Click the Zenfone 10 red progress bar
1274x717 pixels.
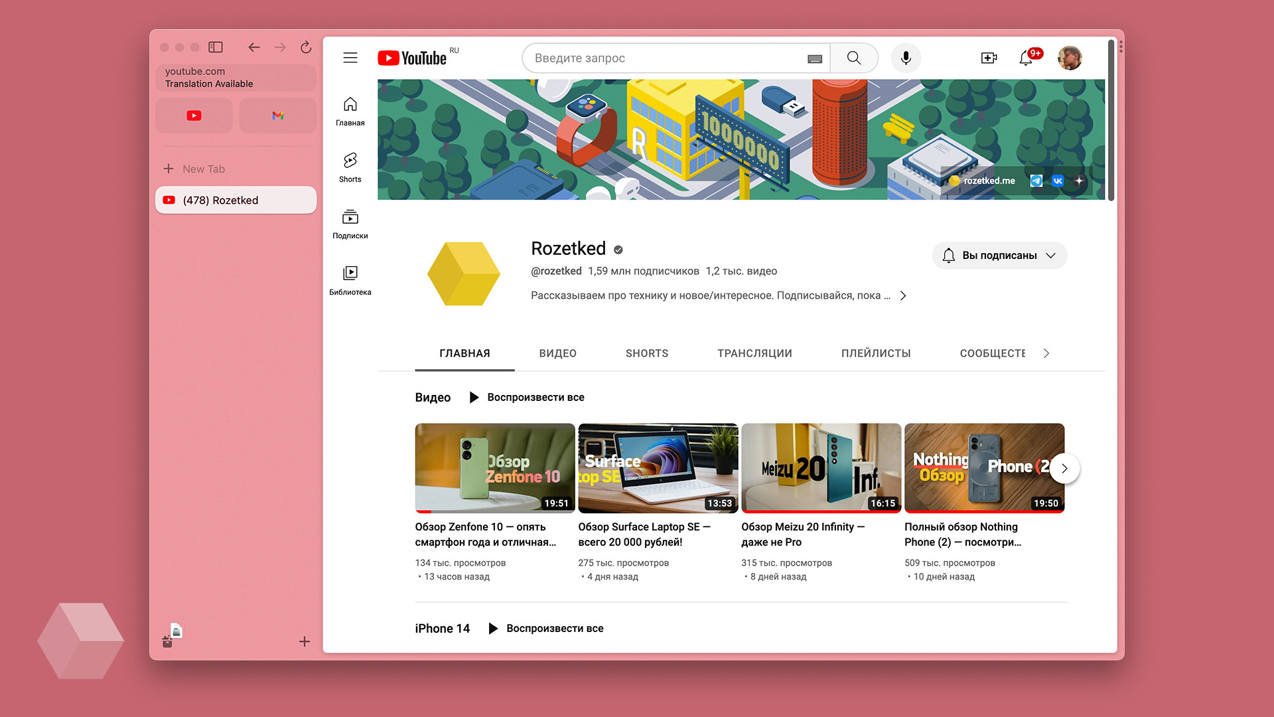423,512
